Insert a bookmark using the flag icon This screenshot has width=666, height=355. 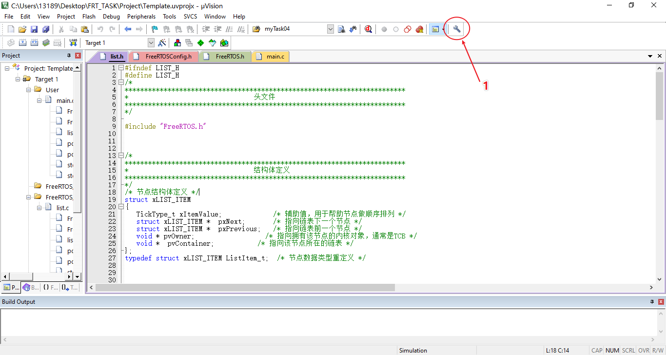point(155,29)
